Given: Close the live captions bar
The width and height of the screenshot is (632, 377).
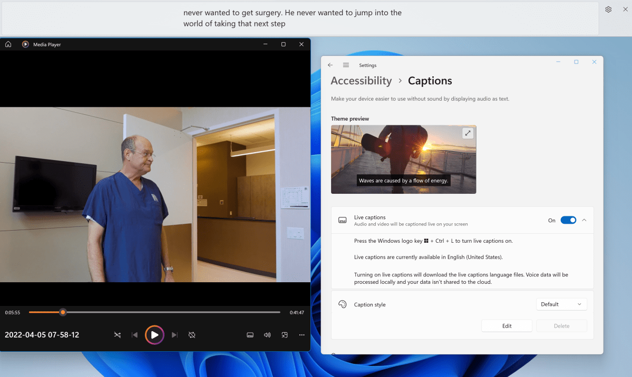Looking at the screenshot, I should tap(625, 9).
